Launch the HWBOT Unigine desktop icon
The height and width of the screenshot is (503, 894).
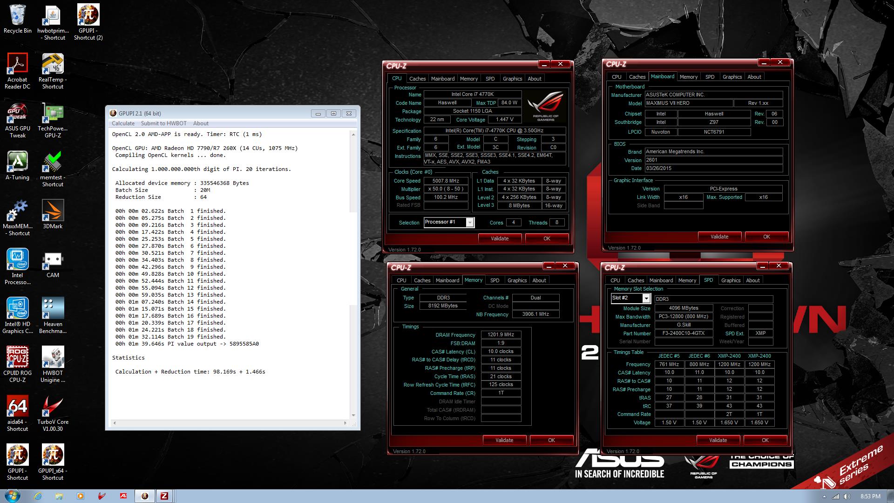[x=53, y=364]
